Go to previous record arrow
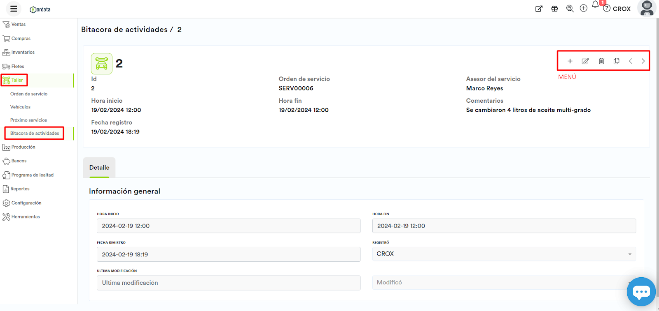This screenshot has height=311, width=659. click(630, 61)
